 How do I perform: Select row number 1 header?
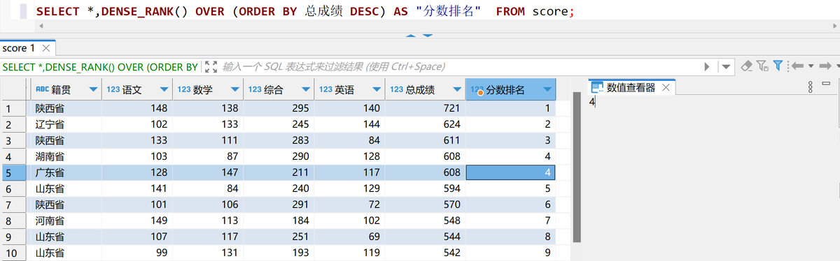pyautogui.click(x=14, y=109)
